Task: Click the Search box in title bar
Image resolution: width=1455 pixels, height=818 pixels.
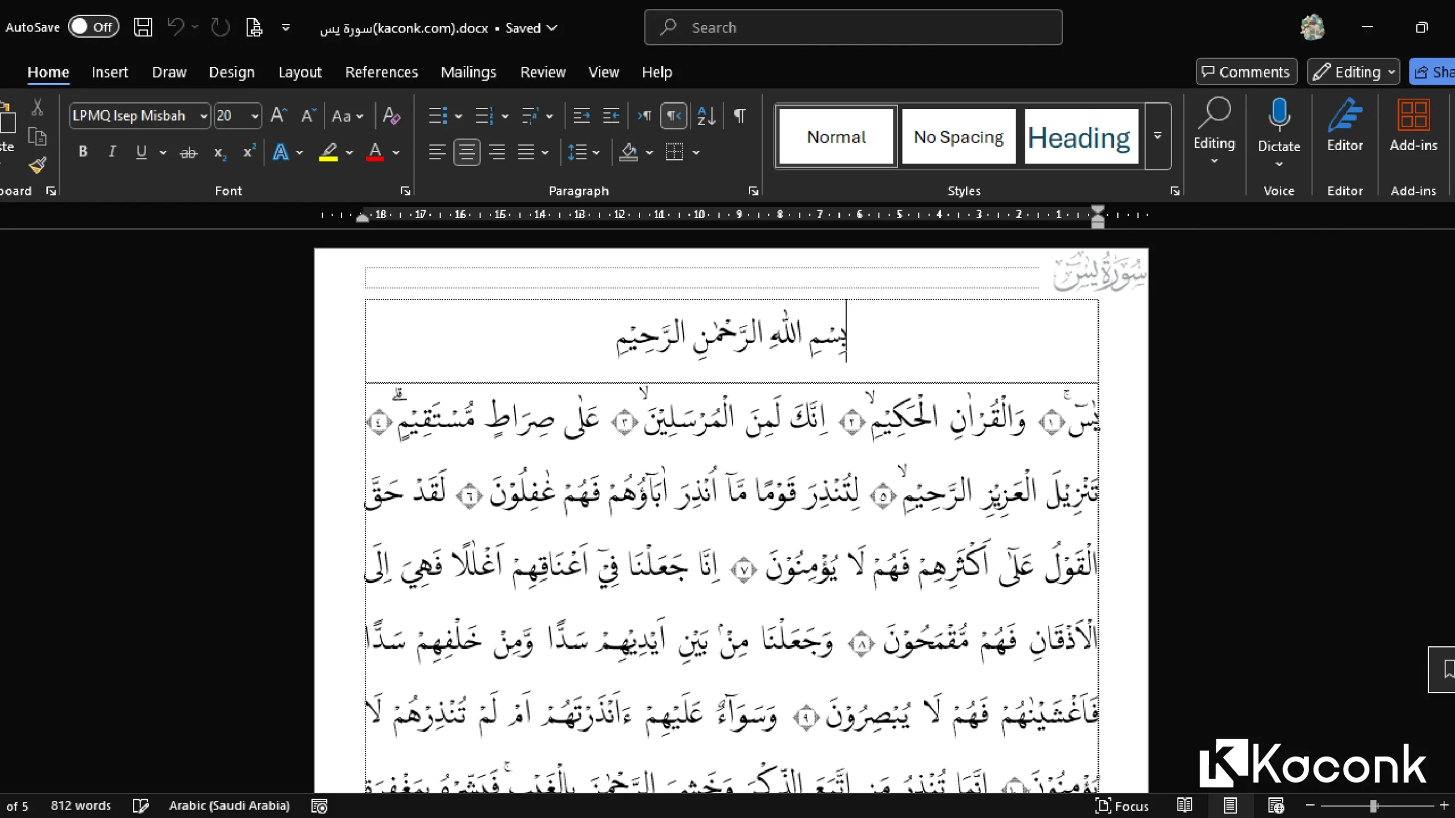Action: tap(853, 27)
